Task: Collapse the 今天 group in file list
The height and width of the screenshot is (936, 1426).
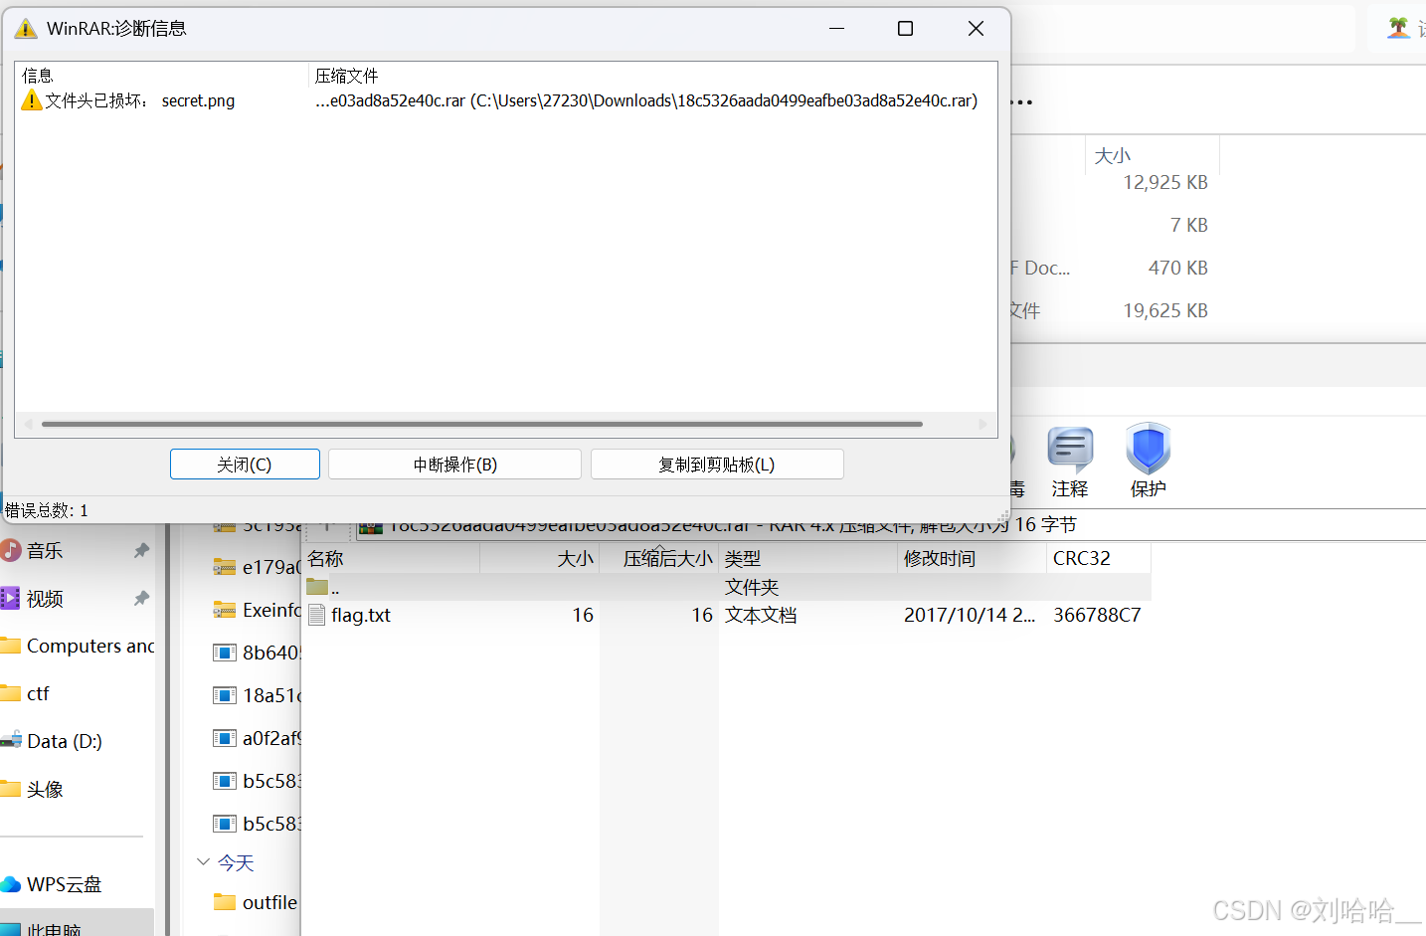Action: [203, 862]
